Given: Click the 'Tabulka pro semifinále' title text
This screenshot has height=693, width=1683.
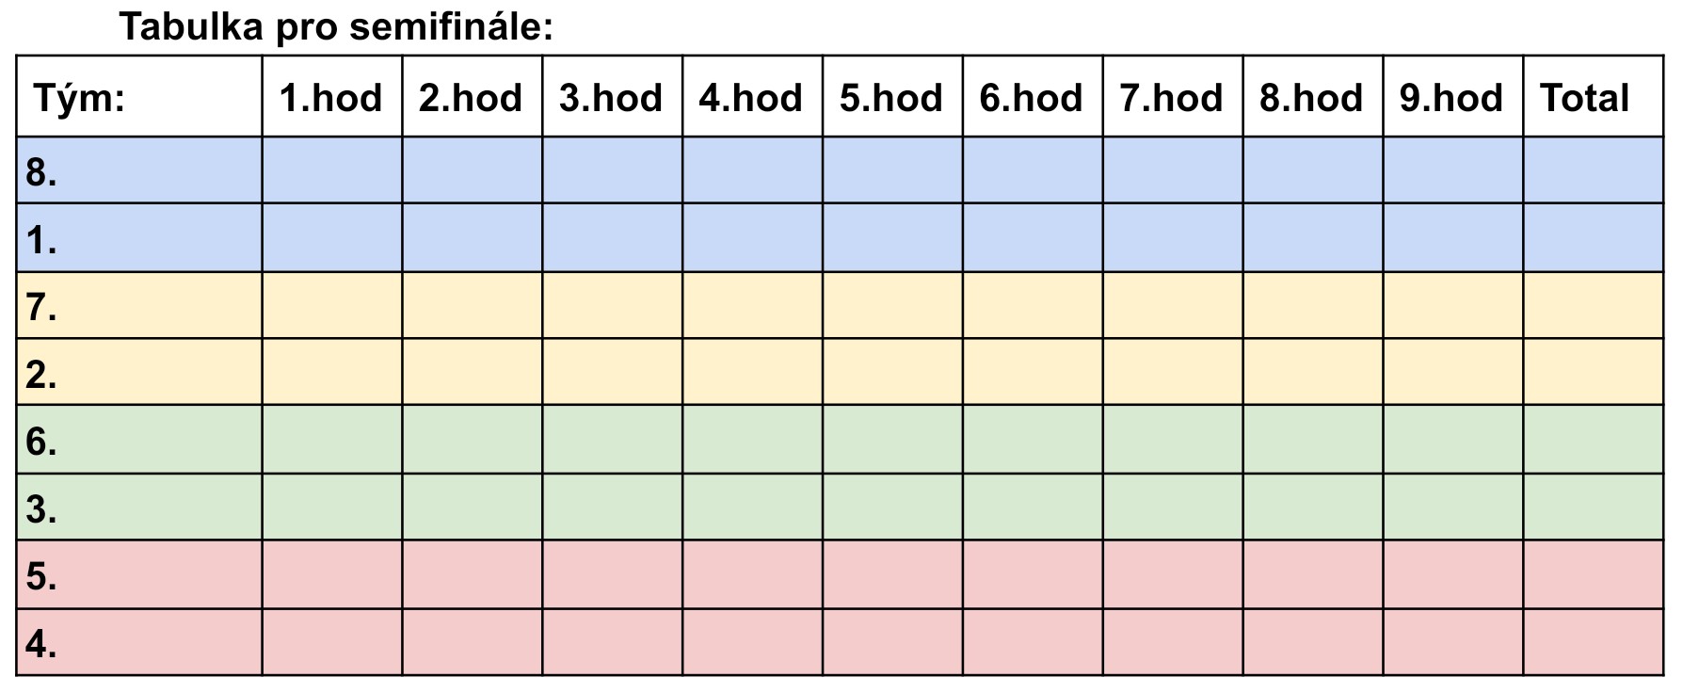Looking at the screenshot, I should click(x=336, y=27).
